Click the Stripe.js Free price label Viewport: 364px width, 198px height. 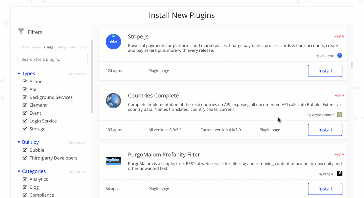pyautogui.click(x=339, y=37)
